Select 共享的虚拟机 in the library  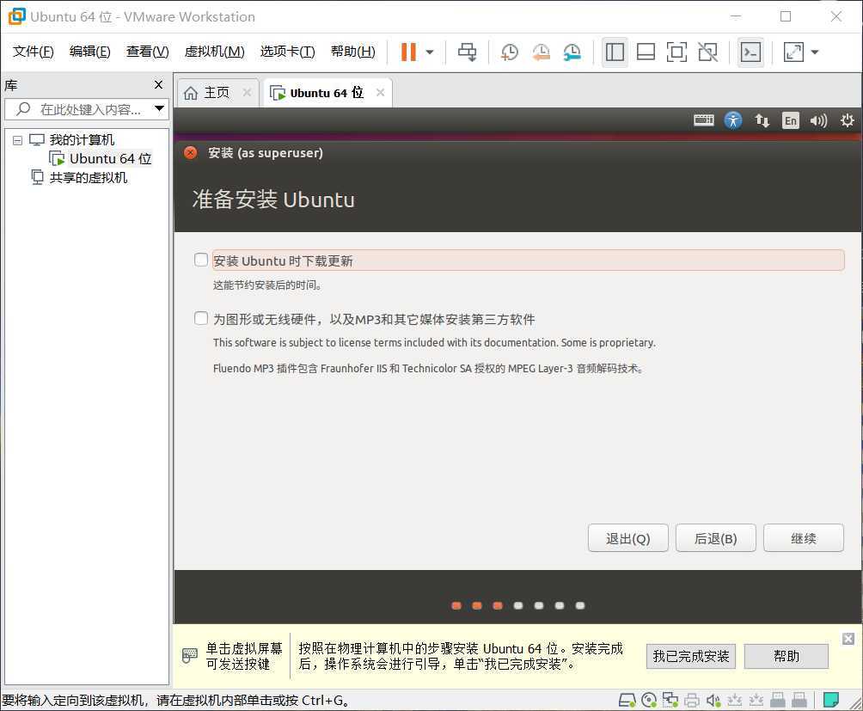tap(88, 177)
